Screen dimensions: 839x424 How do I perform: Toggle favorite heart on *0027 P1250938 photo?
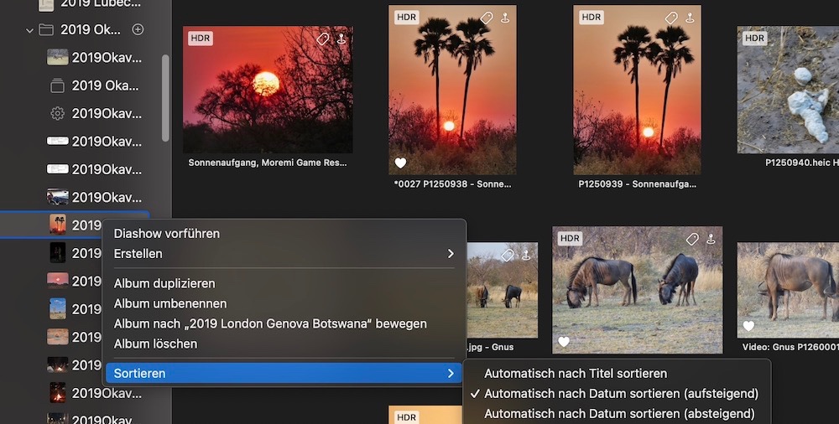click(x=401, y=163)
